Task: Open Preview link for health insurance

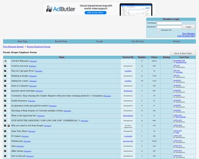Action: (31, 101)
